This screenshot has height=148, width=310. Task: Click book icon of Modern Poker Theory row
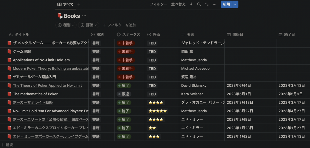[10, 68]
